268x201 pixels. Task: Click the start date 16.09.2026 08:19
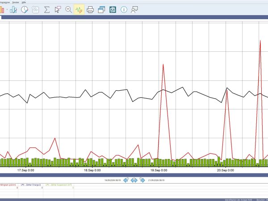(113, 180)
